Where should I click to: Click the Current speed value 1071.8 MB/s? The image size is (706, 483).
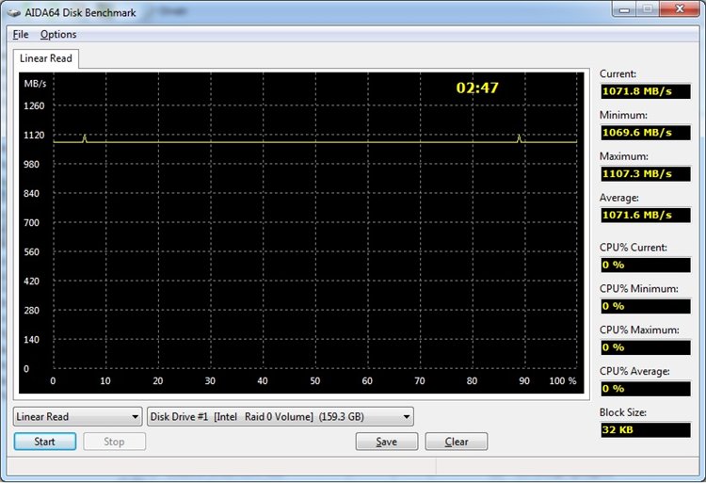[645, 91]
